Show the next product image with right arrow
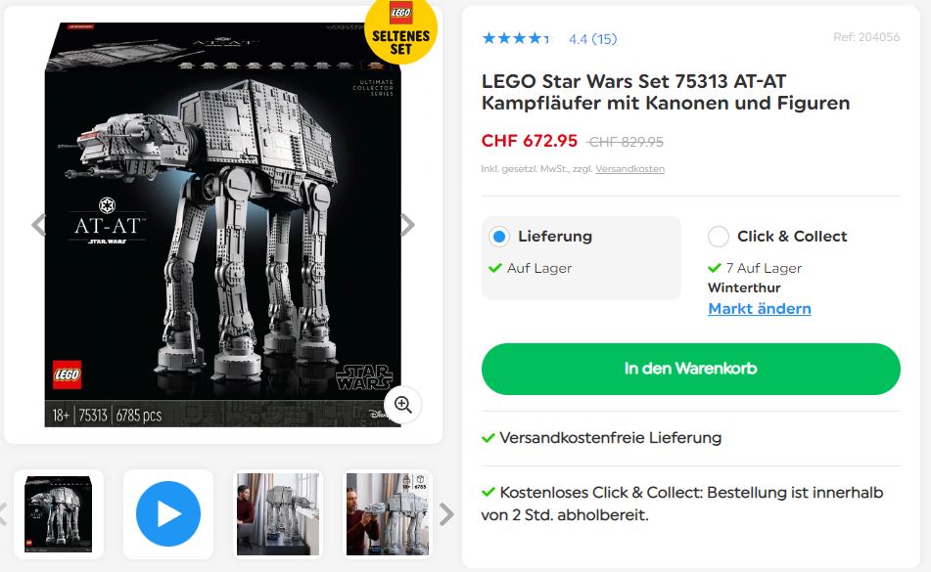The image size is (931, 572). (407, 225)
